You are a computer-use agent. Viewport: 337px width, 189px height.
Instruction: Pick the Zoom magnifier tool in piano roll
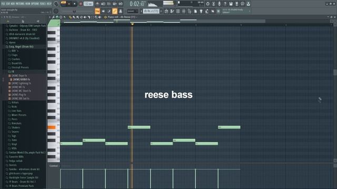pyautogui.click(x=96, y=17)
